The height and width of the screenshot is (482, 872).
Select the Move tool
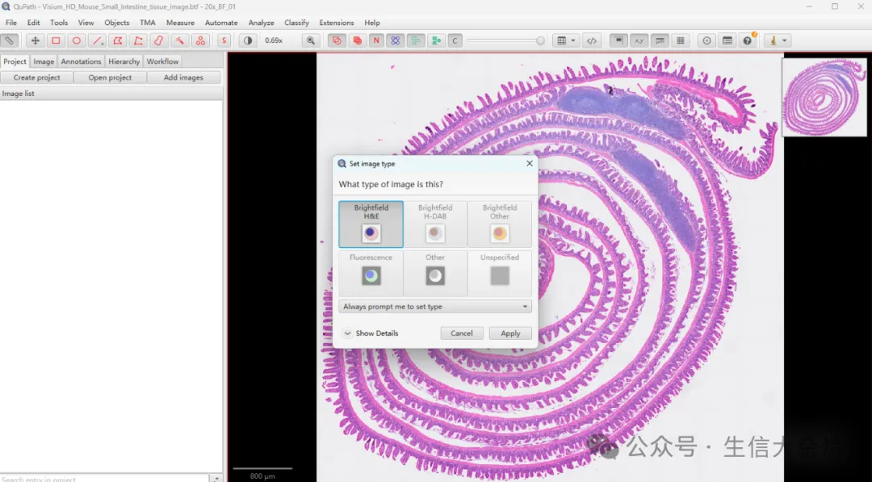coord(35,40)
